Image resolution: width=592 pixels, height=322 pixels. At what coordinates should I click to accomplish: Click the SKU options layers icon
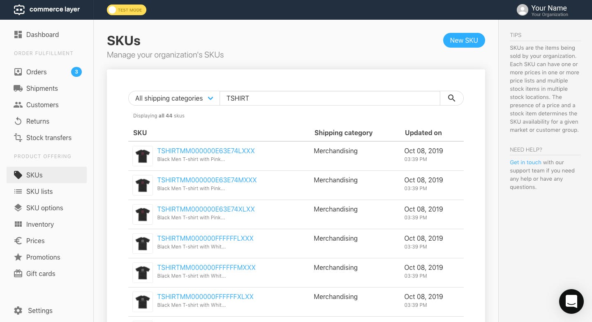pyautogui.click(x=18, y=208)
